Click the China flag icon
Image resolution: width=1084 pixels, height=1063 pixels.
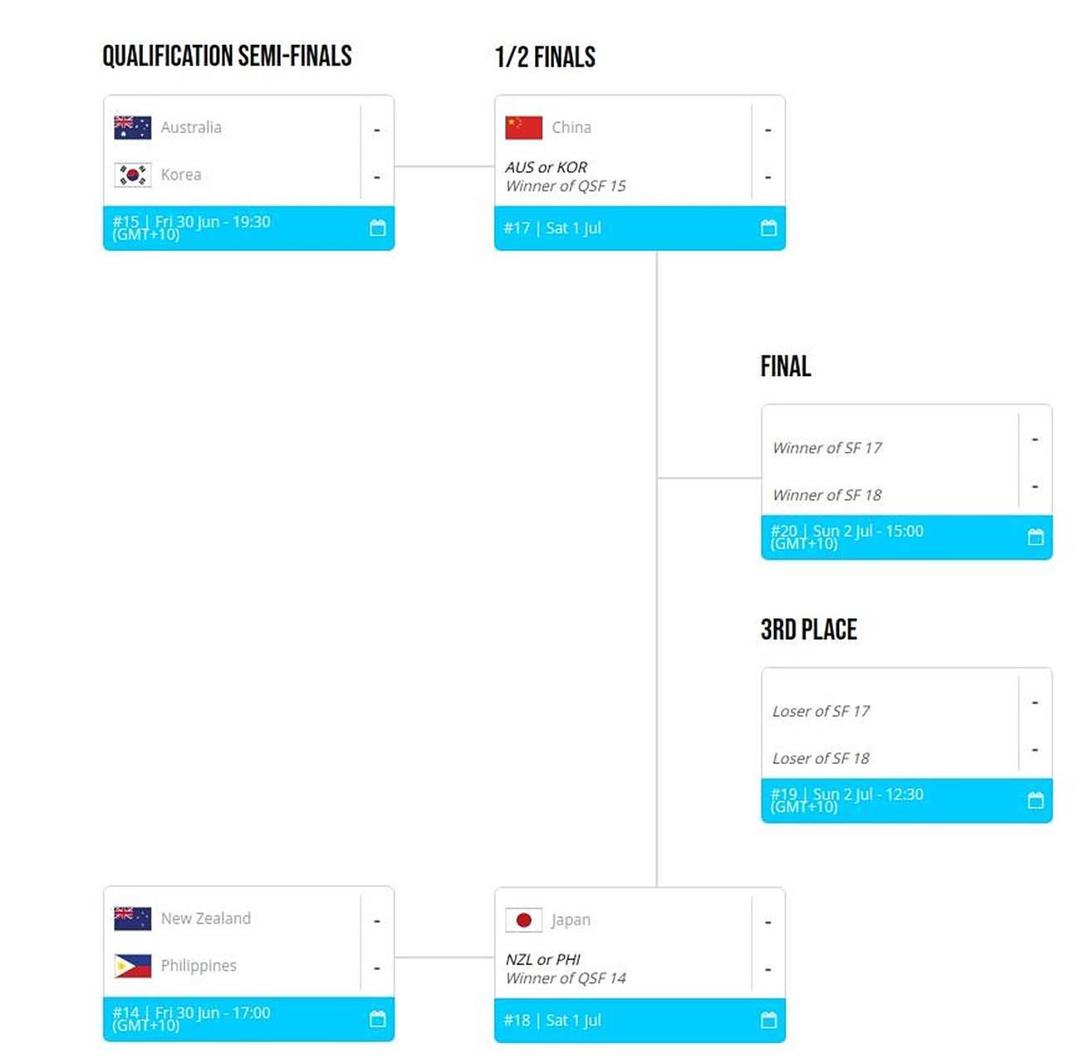524,127
